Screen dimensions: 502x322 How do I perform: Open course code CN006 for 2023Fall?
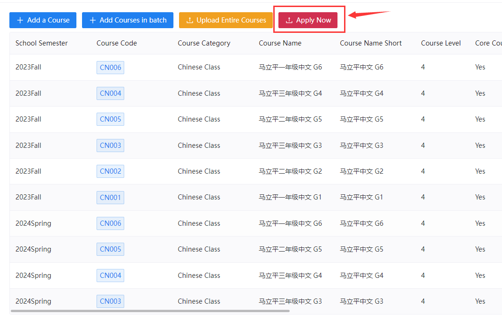110,68
